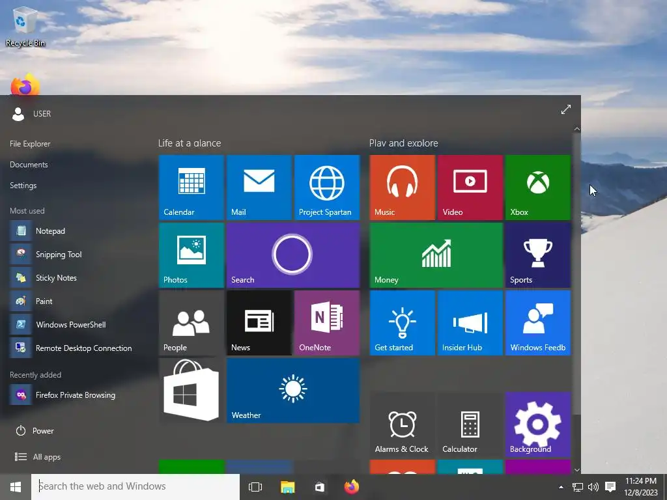The height and width of the screenshot is (500, 667).
Task: Launch the OneNote tile
Action: (327, 323)
